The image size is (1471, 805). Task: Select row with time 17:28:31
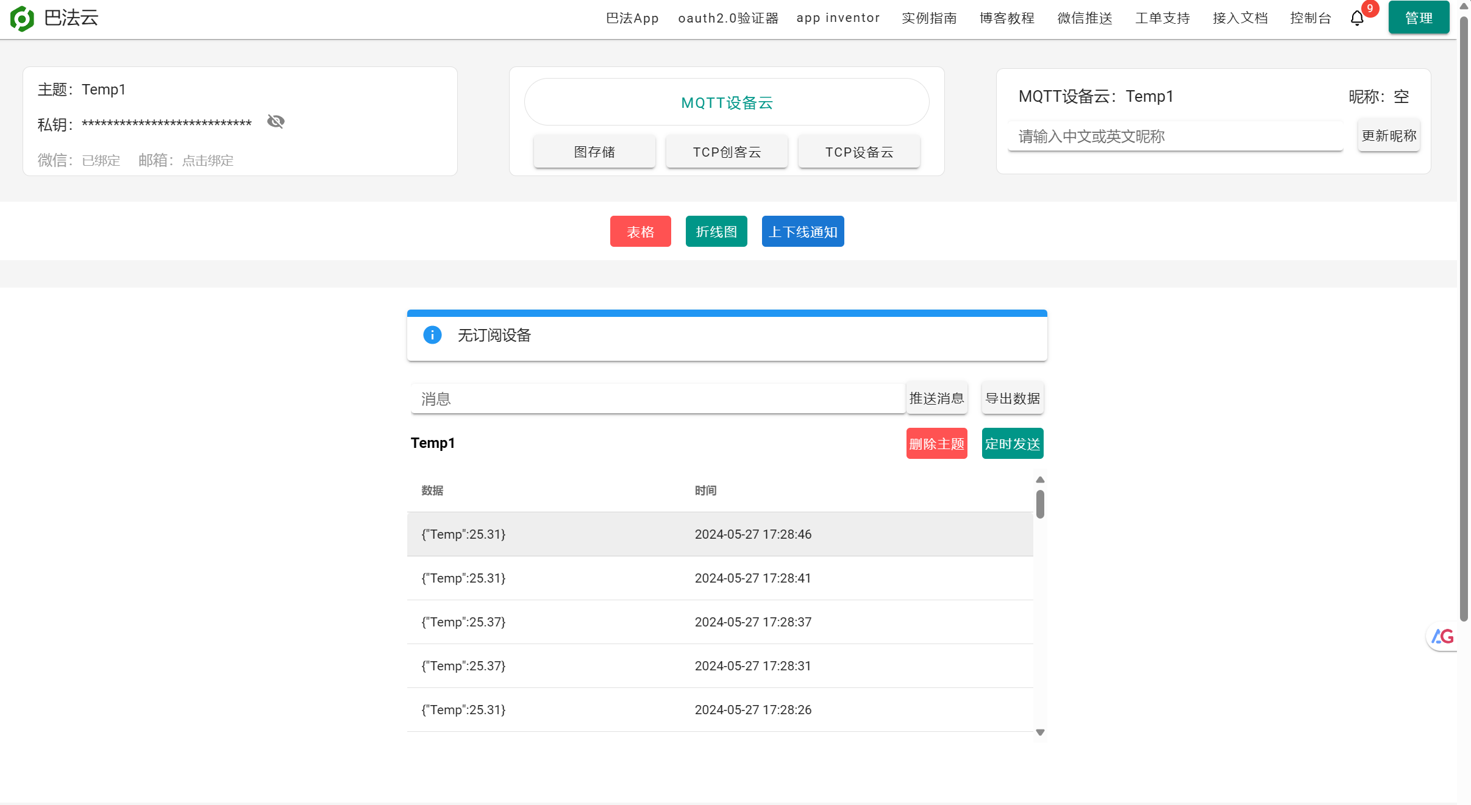point(720,666)
